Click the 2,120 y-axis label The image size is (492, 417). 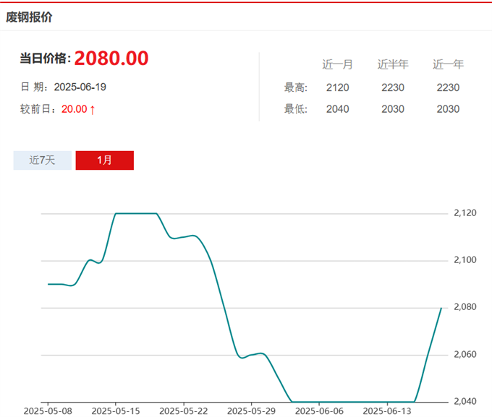465,213
